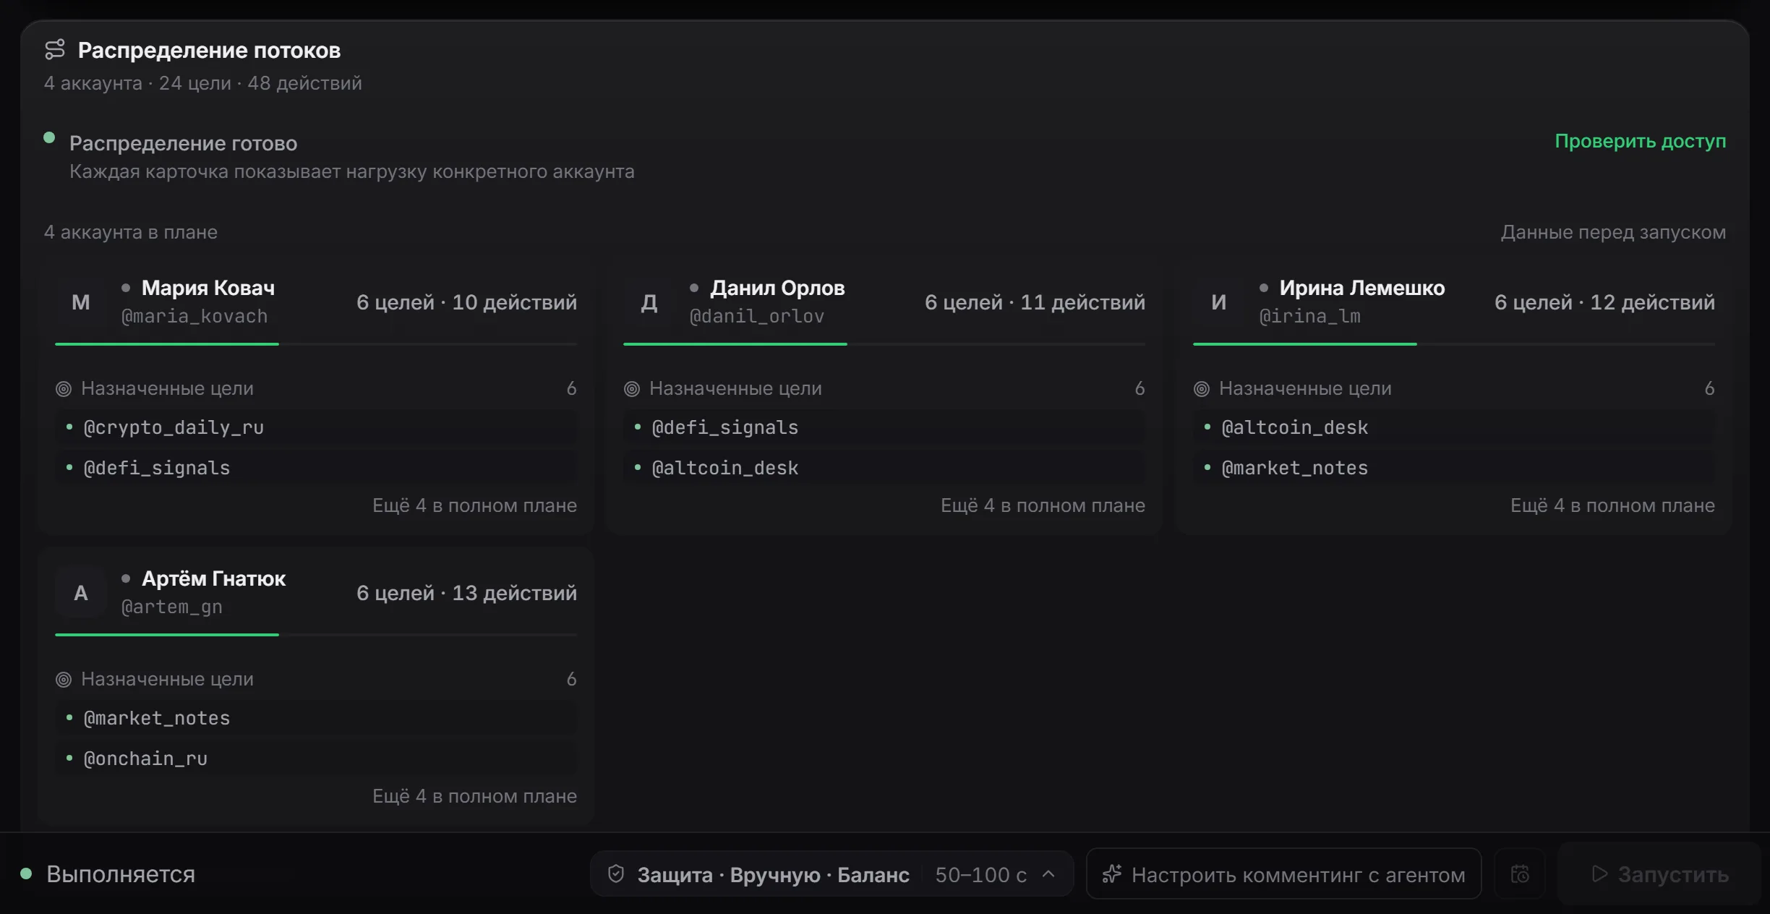1770x914 pixels.
Task: Select @altcoin_desk under Данил Орлов
Action: (884, 468)
